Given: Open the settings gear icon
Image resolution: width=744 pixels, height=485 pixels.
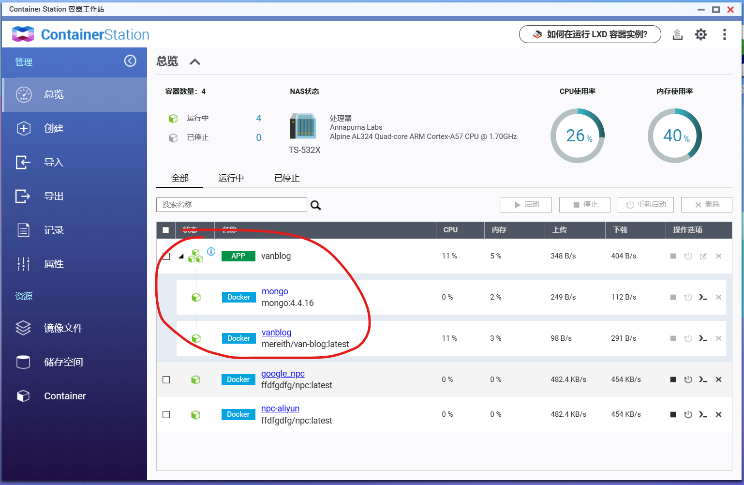Looking at the screenshot, I should pyautogui.click(x=700, y=34).
